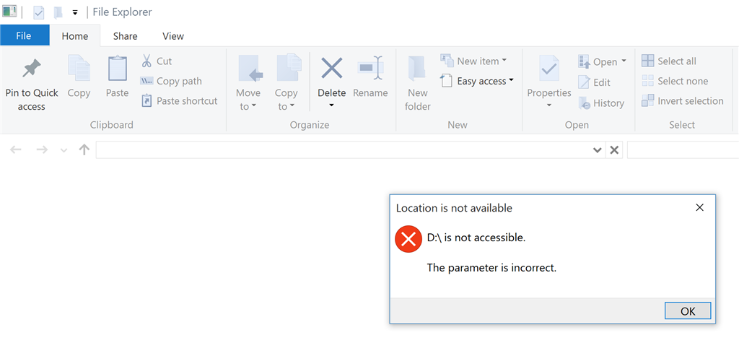Click the Pin to Quick access icon
Image resolution: width=739 pixels, height=343 pixels.
pyautogui.click(x=32, y=69)
